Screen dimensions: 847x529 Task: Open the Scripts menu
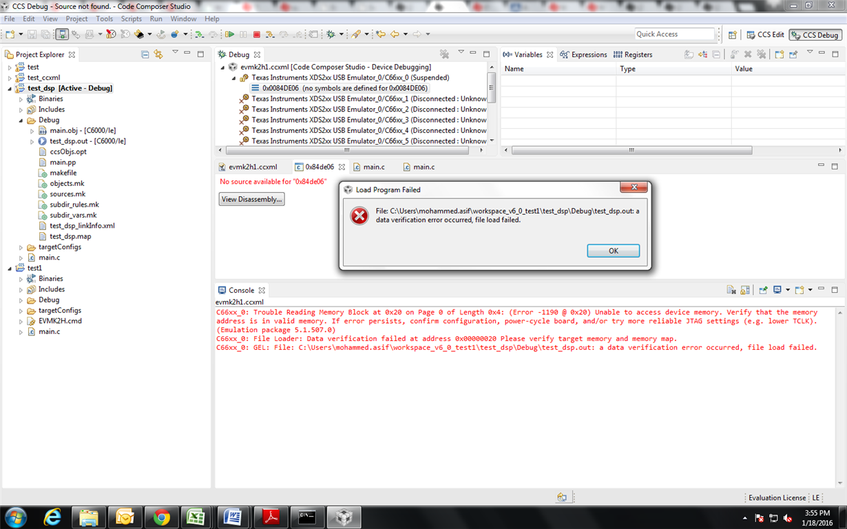point(131,19)
